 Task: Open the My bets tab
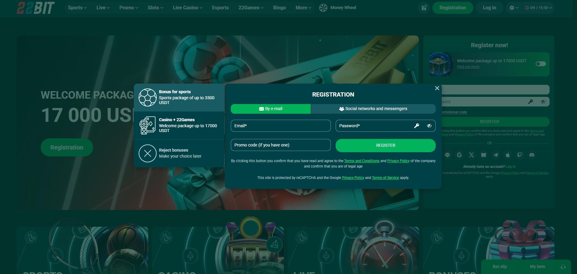point(537,267)
